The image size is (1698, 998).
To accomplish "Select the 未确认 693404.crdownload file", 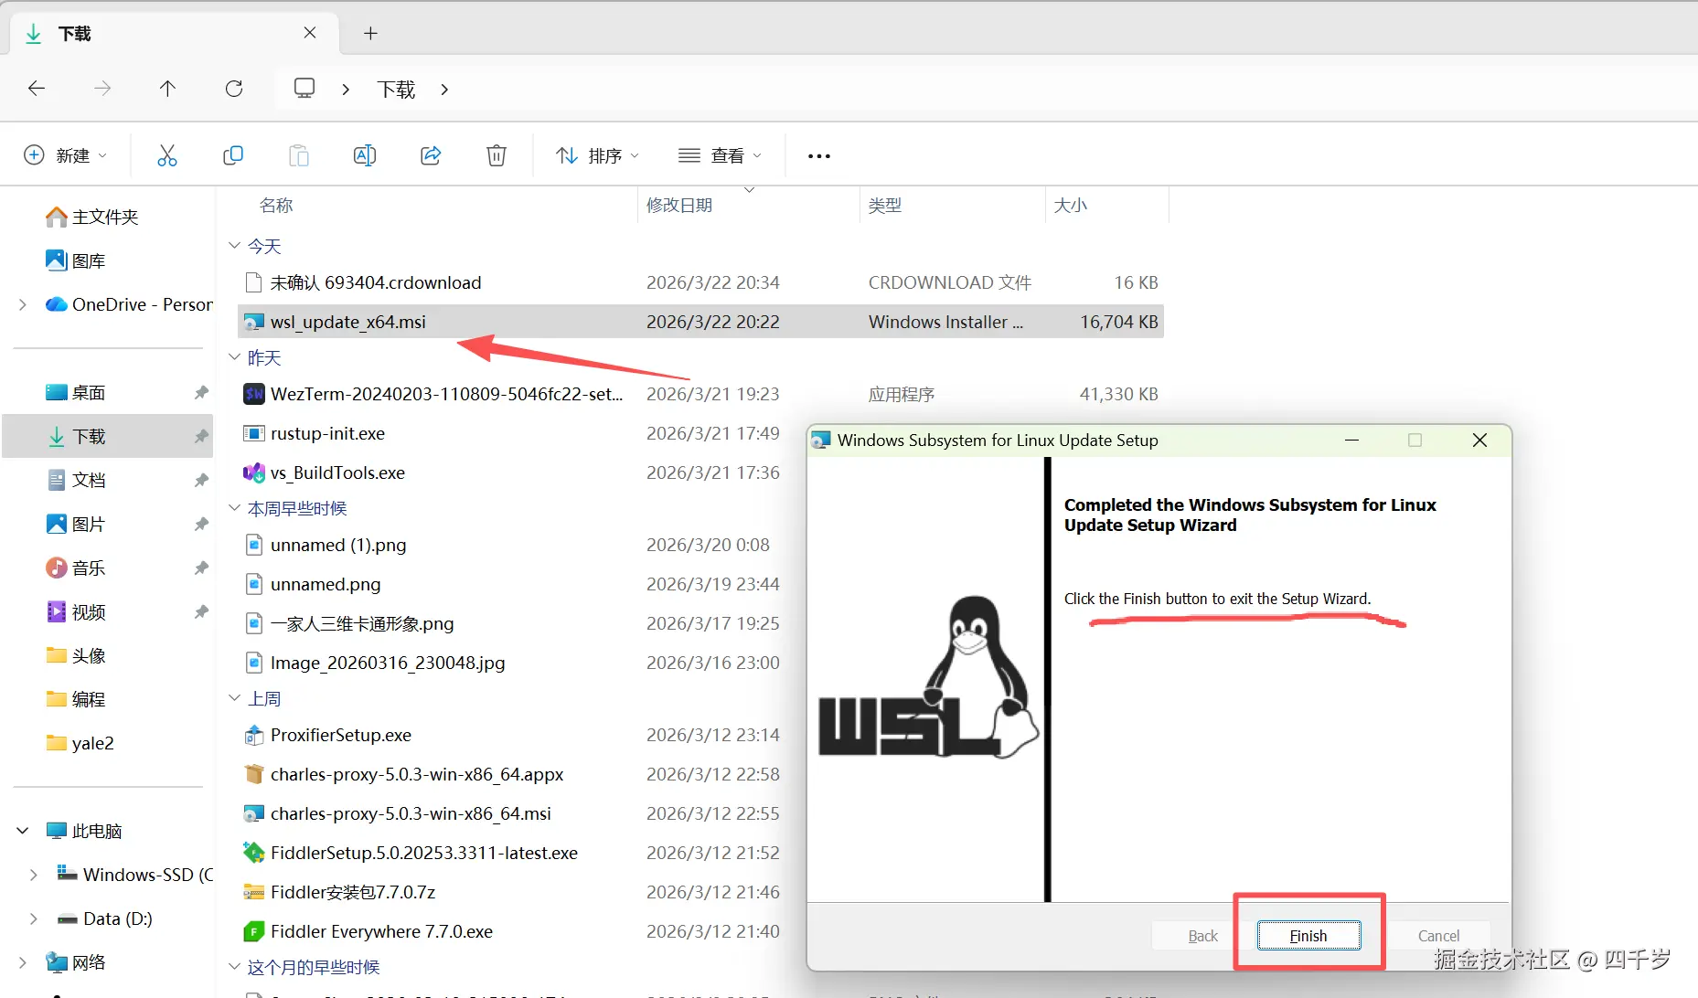I will tap(700, 282).
